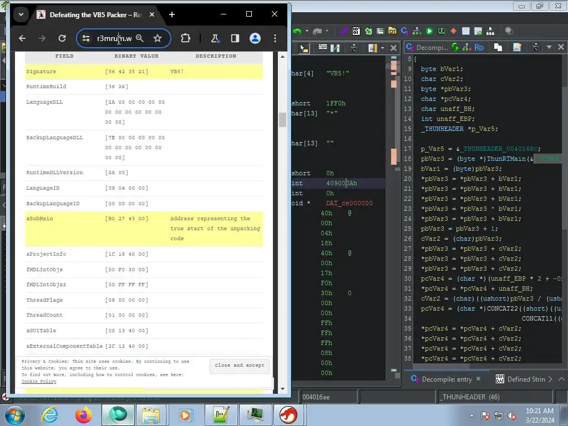Viewport: 568px width, 426px height.
Task: Take a Listing snapshot with camera icon
Action: click(354, 48)
